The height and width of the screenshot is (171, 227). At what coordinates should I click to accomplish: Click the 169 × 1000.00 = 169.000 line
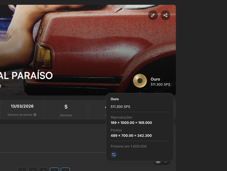click(x=131, y=123)
